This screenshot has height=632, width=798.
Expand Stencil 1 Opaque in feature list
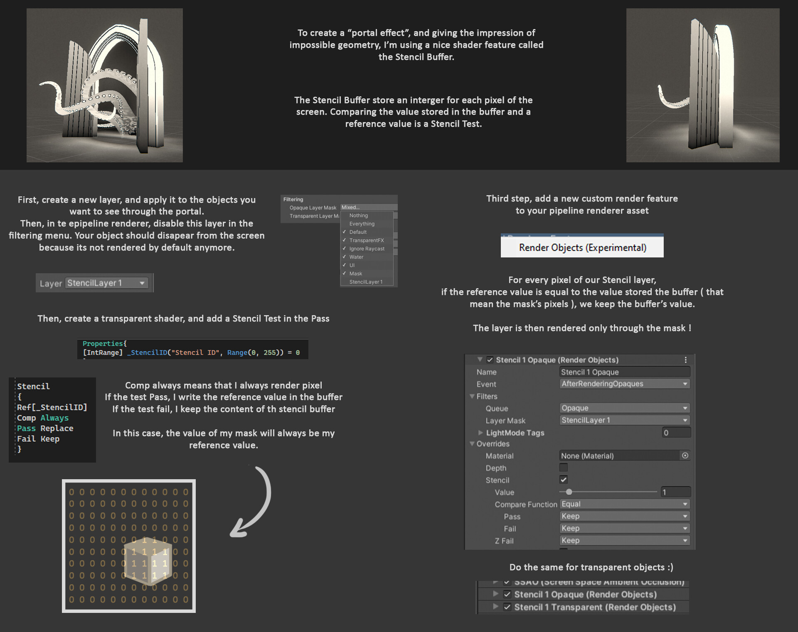[x=495, y=594]
